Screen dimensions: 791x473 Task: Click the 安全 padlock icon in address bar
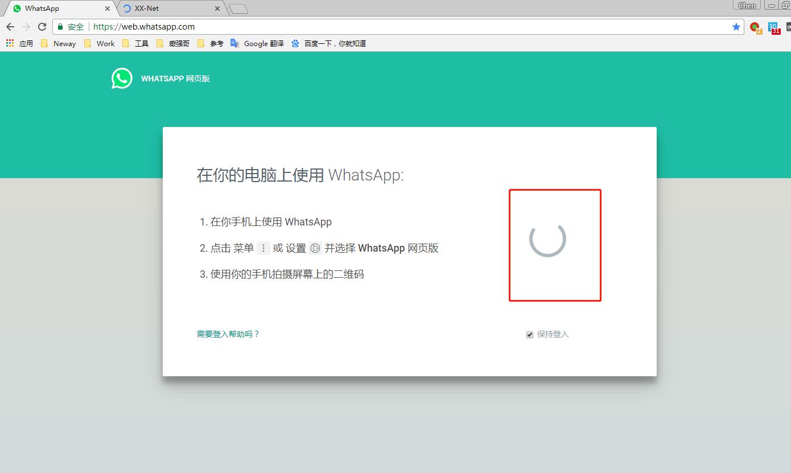60,26
